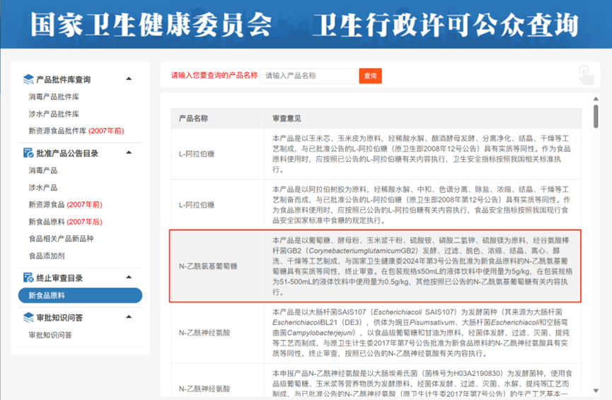Open 消毒产品批件库 in sidebar

[x=54, y=97]
